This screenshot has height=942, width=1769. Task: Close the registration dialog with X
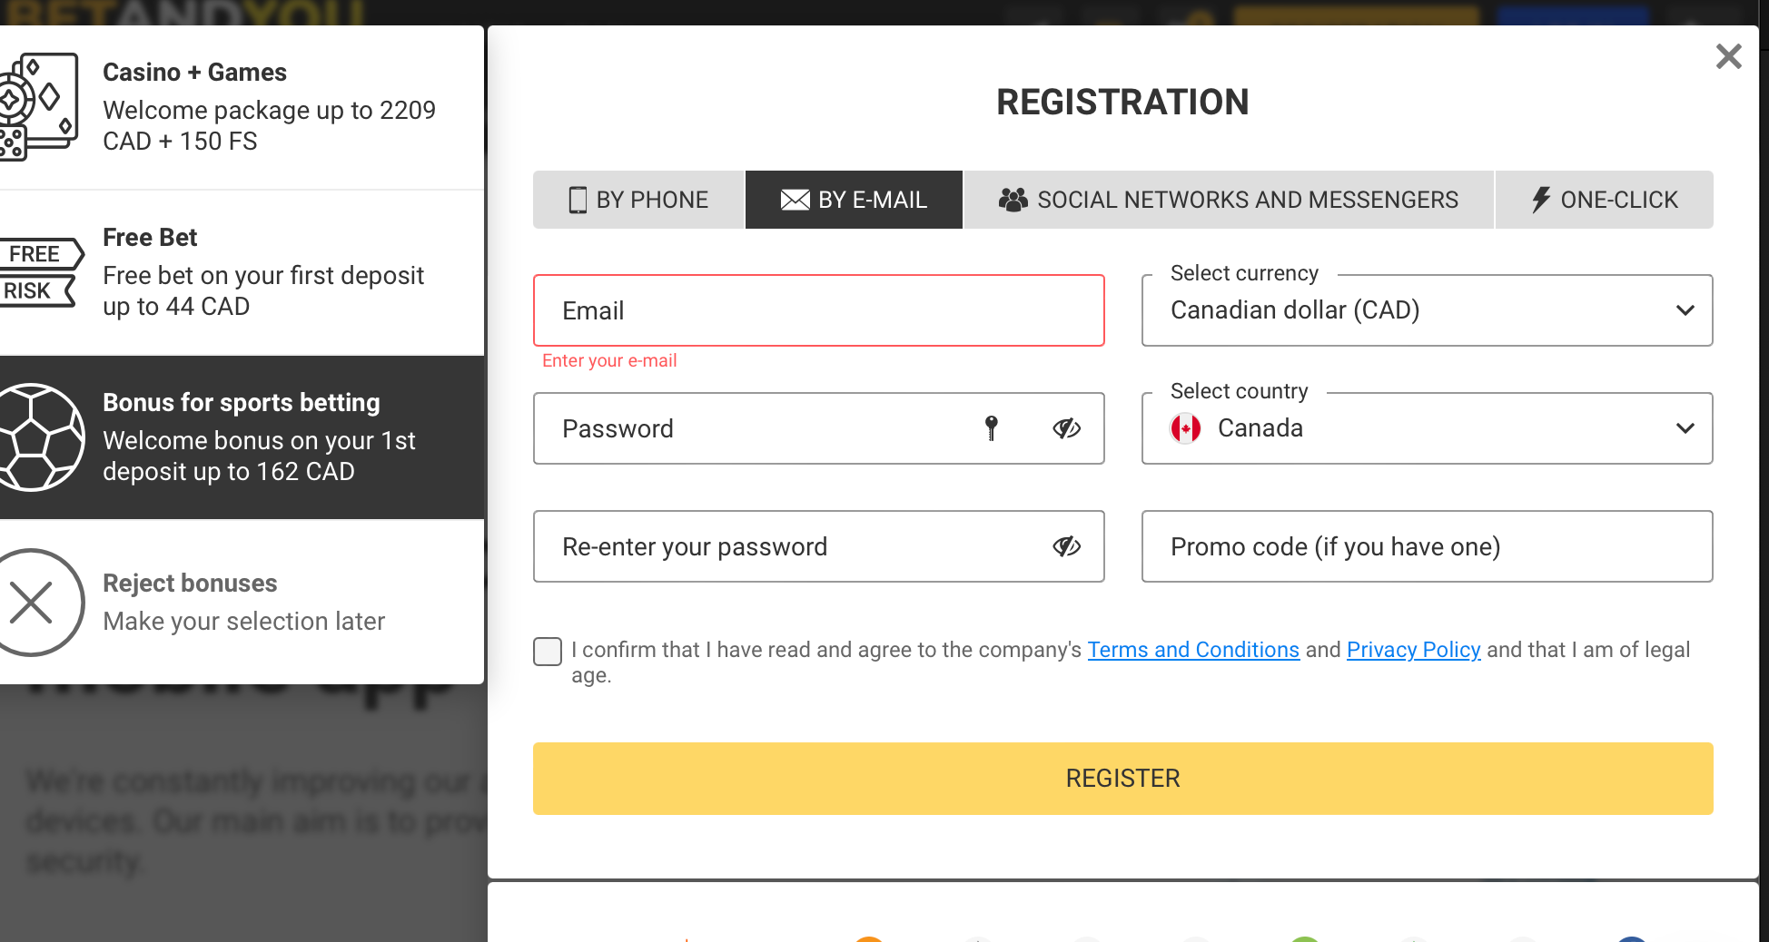pos(1728,56)
